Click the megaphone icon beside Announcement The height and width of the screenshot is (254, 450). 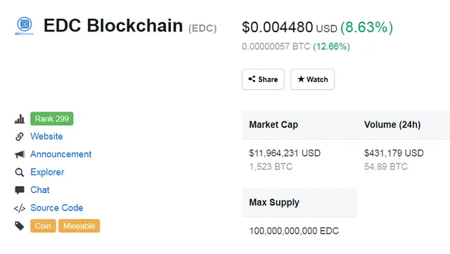tap(20, 154)
